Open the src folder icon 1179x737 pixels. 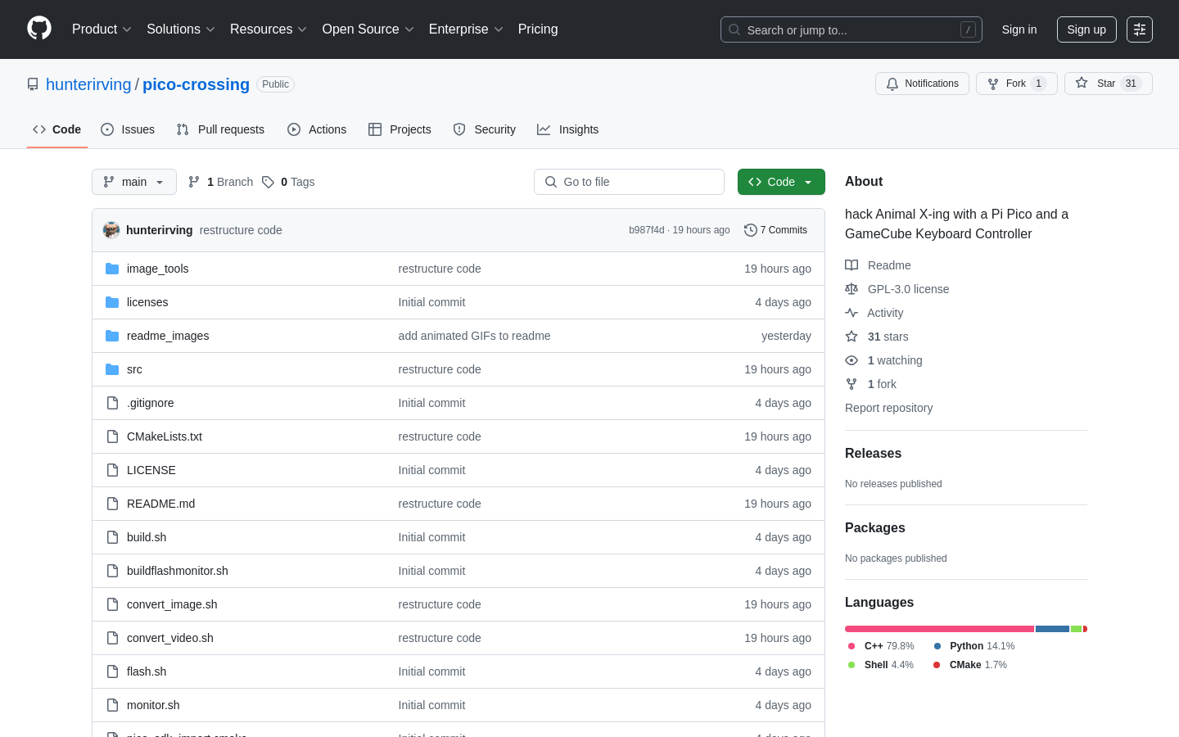coord(112,369)
